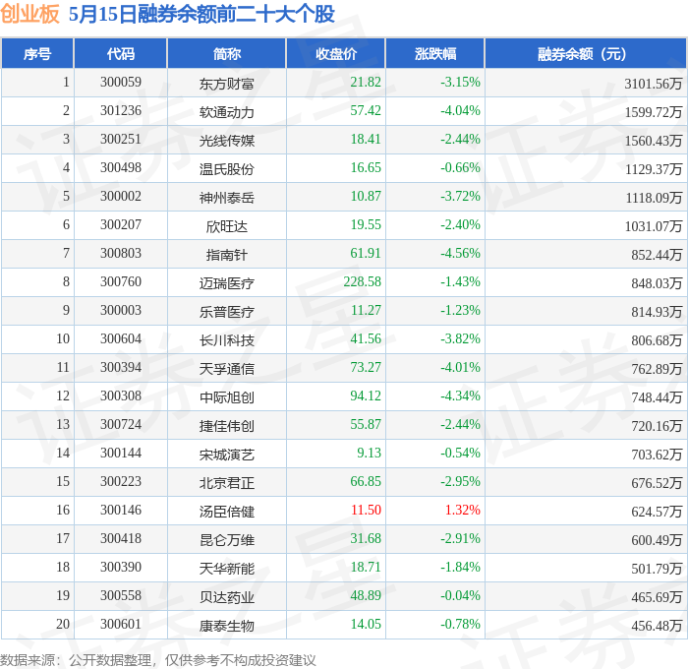Select the stock name 康泰生物
This screenshot has width=688, height=669.
227,626
